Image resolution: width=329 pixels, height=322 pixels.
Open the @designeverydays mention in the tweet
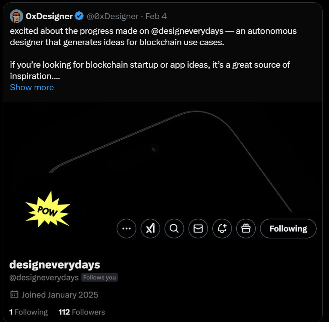187,31
